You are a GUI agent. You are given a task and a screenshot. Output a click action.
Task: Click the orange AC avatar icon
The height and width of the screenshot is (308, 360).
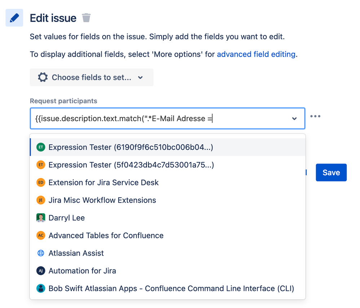pyautogui.click(x=41, y=236)
